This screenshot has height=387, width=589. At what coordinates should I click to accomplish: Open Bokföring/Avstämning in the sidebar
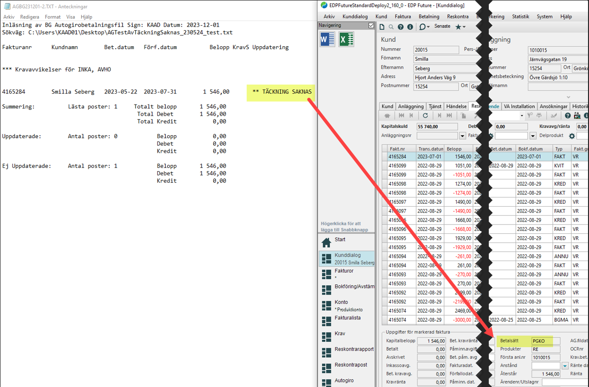point(347,290)
